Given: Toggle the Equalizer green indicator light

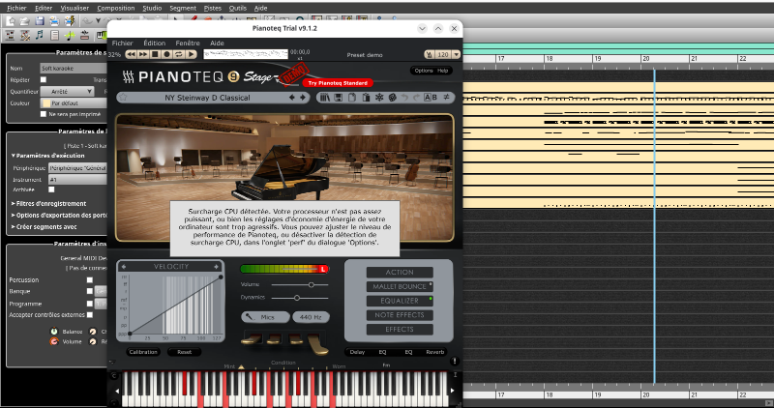Looking at the screenshot, I should 431,299.
